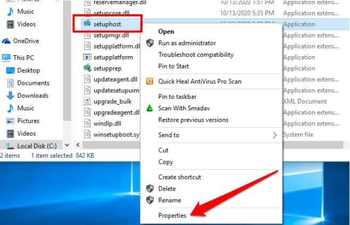Click the sidebar scroll down arrow

point(66,145)
